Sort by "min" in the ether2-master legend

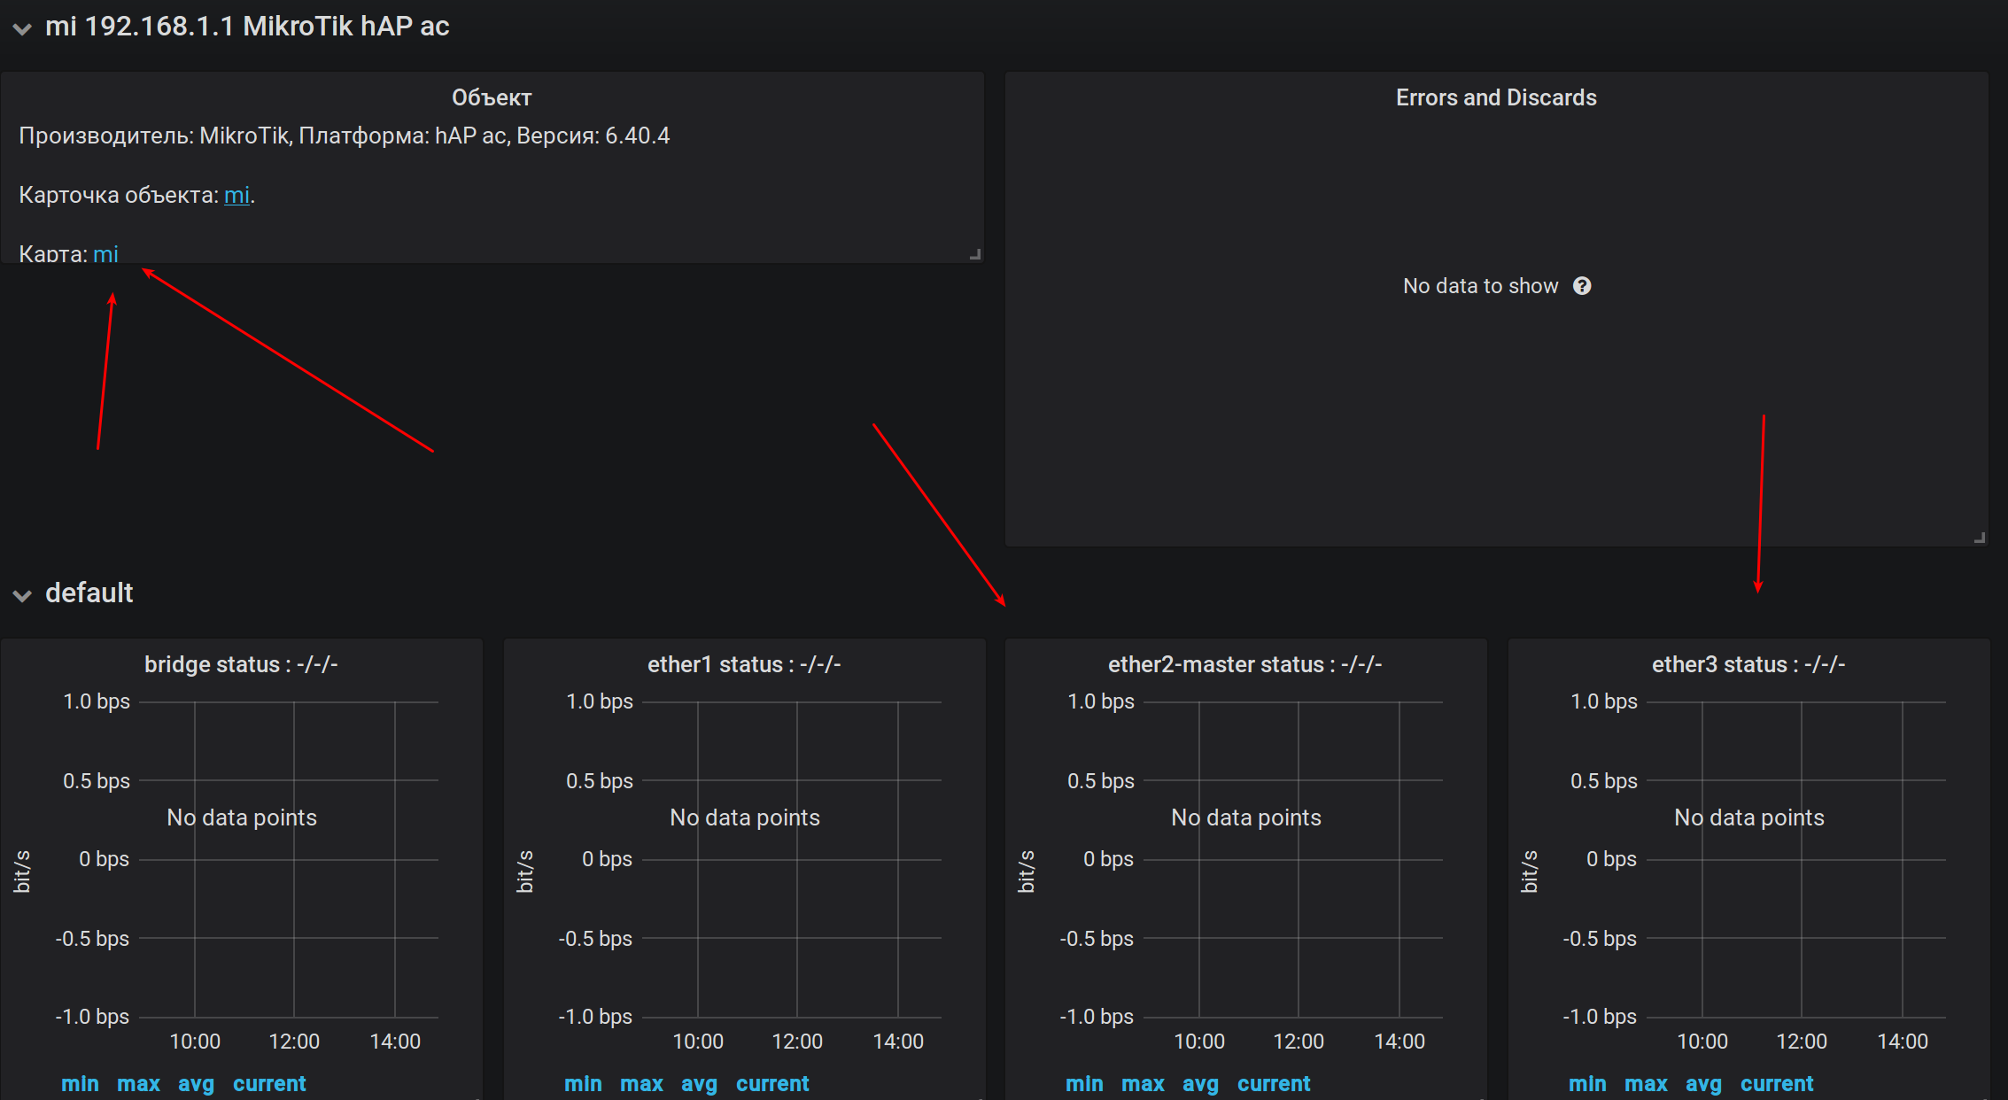point(1084,1082)
